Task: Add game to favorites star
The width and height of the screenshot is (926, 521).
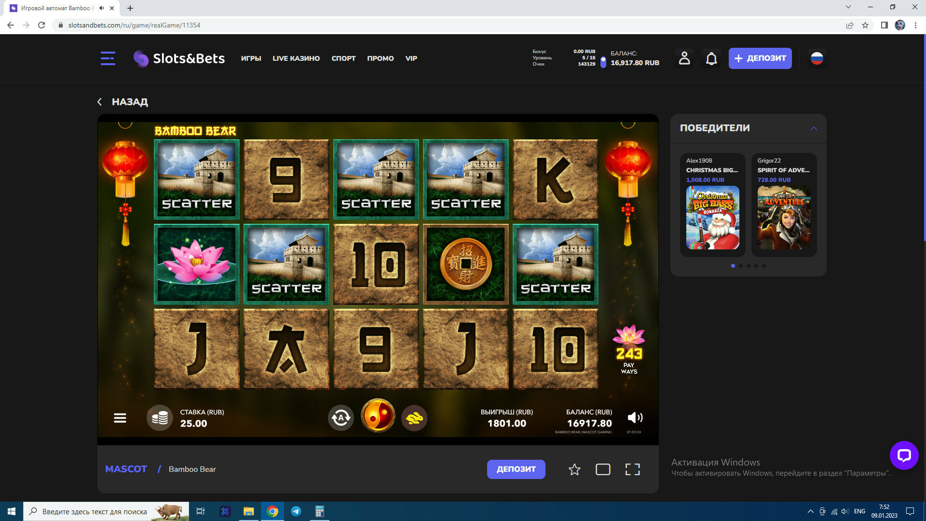Action: pos(574,469)
